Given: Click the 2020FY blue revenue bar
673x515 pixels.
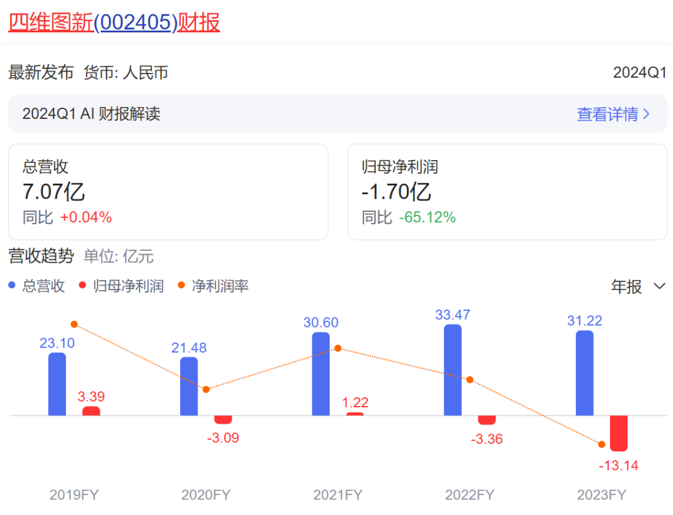Looking at the screenshot, I should [x=189, y=386].
